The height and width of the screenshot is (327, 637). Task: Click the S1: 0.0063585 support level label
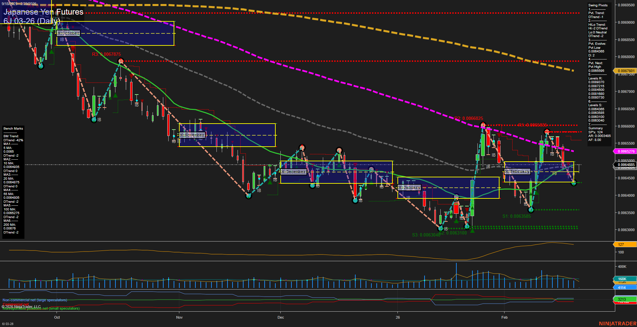(517, 216)
